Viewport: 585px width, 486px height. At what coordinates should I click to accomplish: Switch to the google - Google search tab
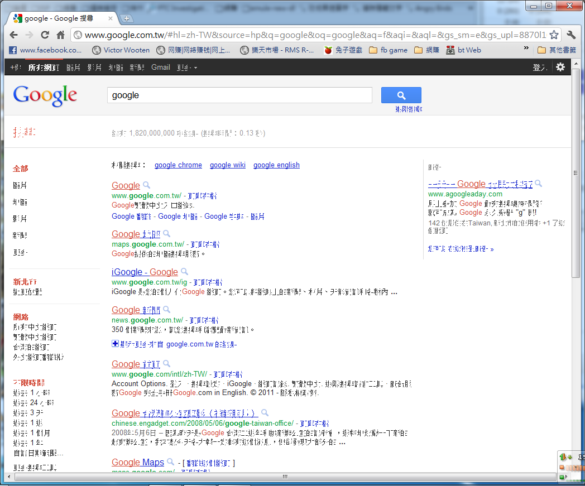click(63, 18)
